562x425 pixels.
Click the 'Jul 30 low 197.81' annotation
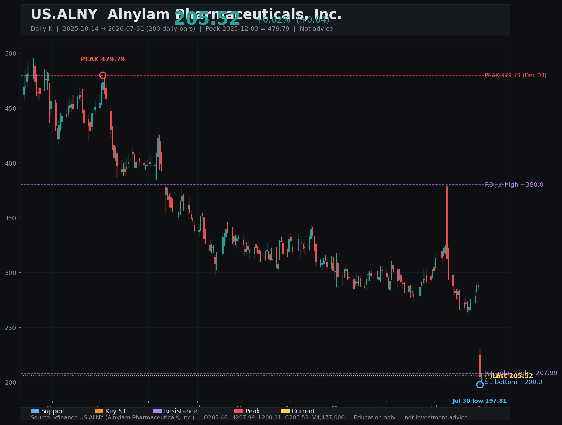click(480, 401)
